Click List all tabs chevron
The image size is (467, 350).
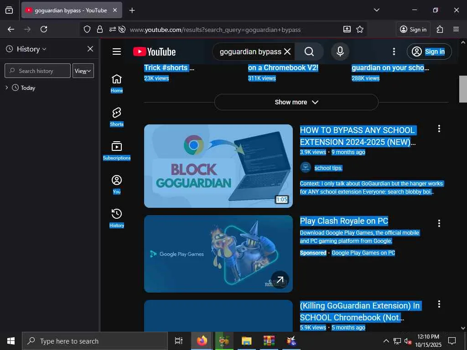(376, 10)
